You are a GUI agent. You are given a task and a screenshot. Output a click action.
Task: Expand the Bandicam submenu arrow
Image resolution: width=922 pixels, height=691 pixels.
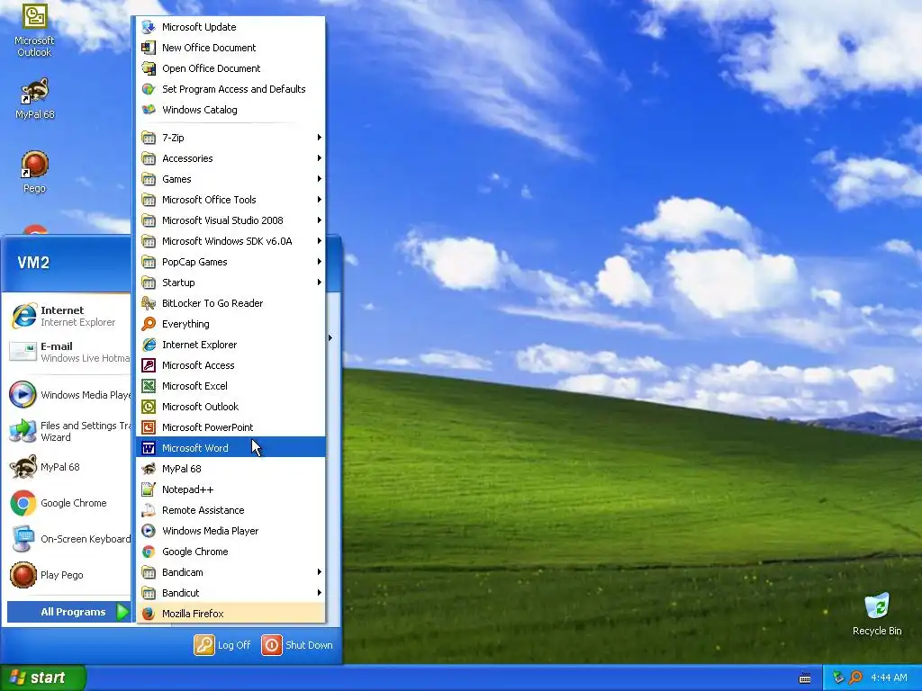coord(320,572)
